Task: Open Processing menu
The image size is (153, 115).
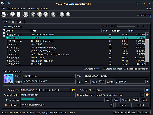Action: click(x=33, y=9)
